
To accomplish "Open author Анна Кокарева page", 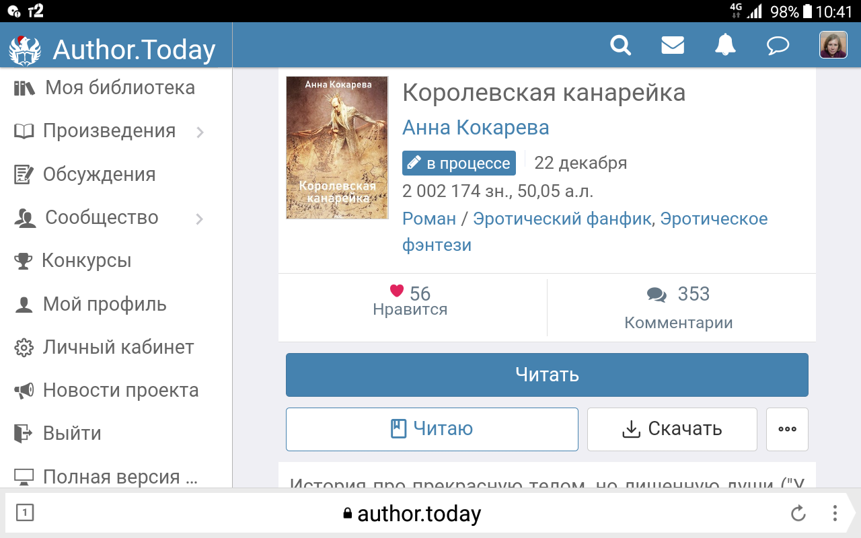I will [476, 127].
